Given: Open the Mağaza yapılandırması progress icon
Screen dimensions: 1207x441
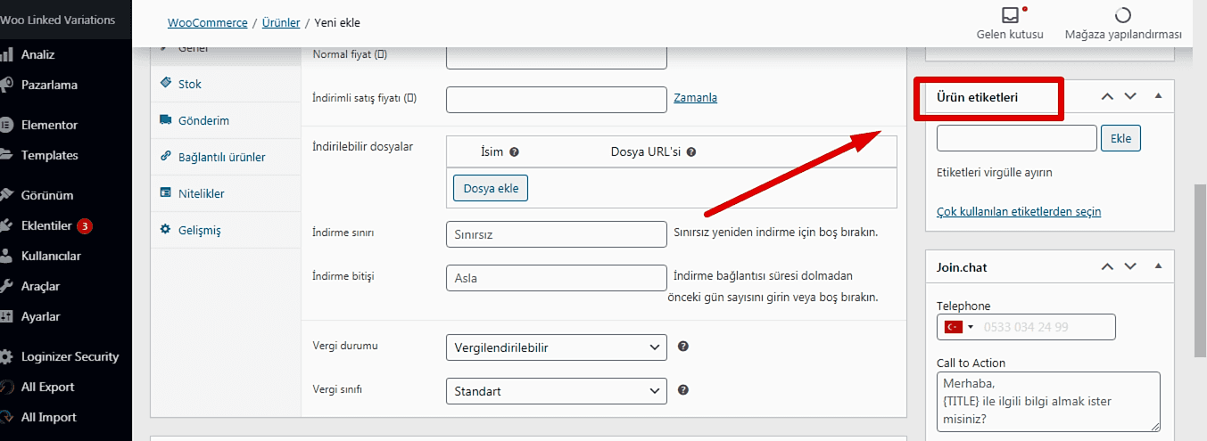Looking at the screenshot, I should pyautogui.click(x=1123, y=15).
